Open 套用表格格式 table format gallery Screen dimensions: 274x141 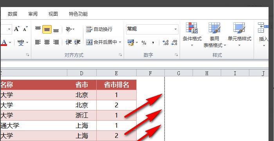[x=215, y=35]
